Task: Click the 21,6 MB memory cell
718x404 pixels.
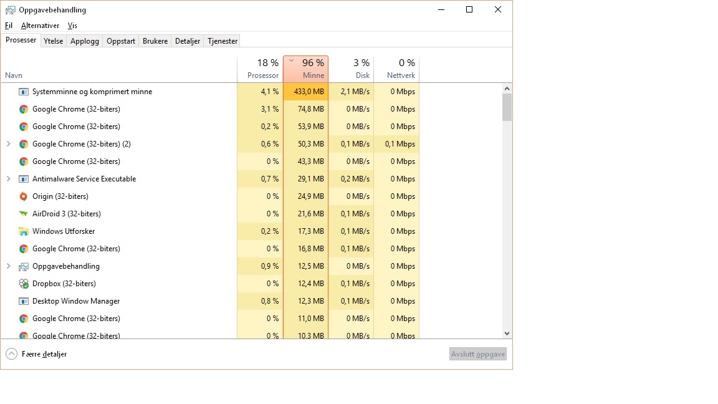Action: (x=306, y=214)
